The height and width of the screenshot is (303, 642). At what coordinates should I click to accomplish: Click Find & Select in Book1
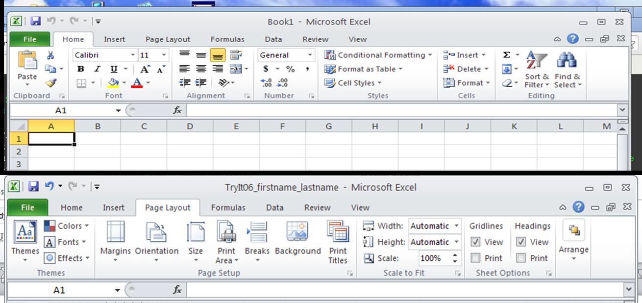click(x=568, y=70)
